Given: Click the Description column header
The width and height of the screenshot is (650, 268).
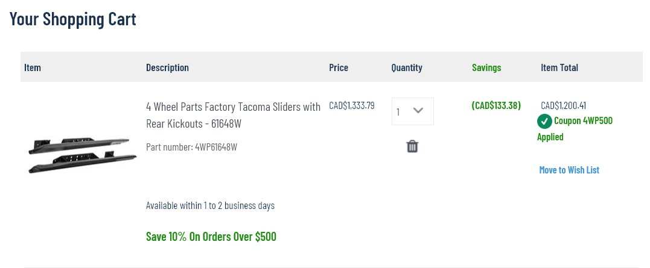Looking at the screenshot, I should pos(167,67).
